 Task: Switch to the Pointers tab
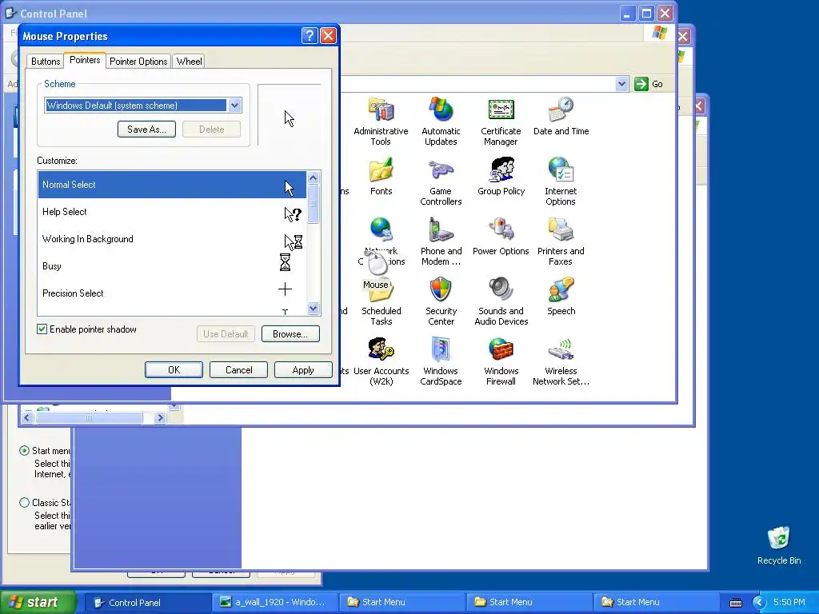point(85,60)
